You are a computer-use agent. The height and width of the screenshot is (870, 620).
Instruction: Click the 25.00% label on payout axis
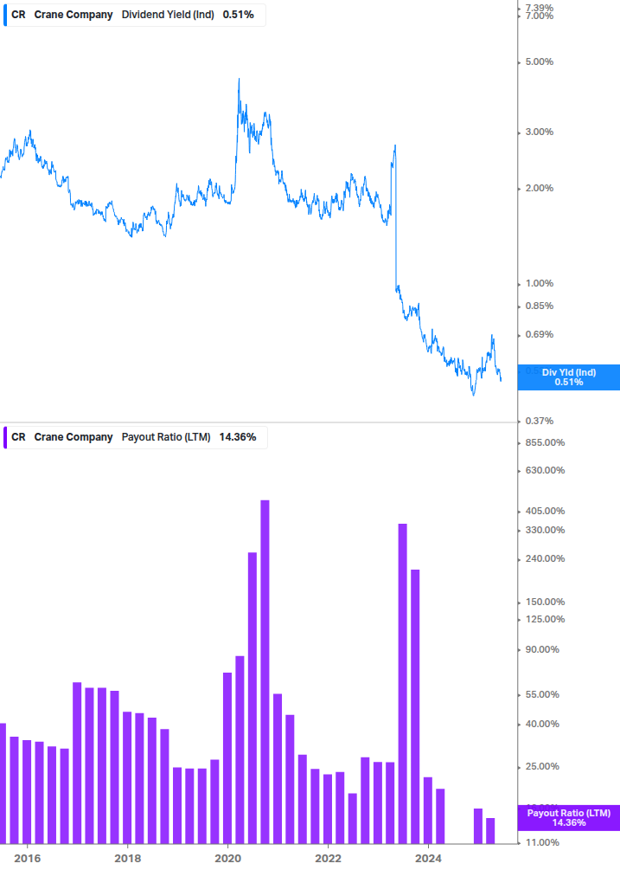click(542, 767)
